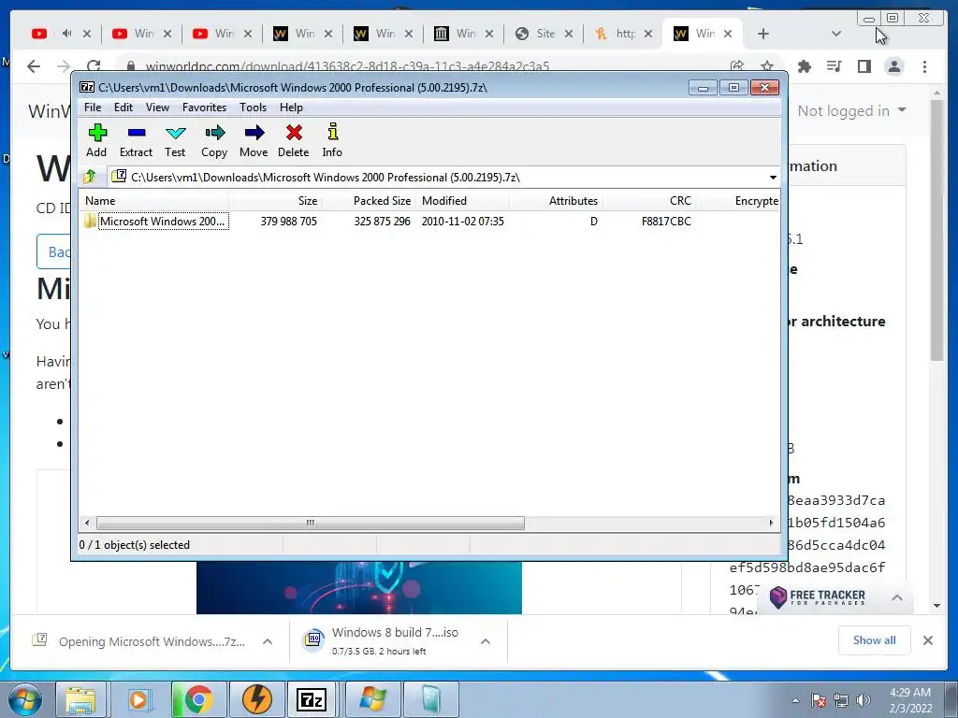Close the Chrome downloads bar
Image resolution: width=958 pixels, height=718 pixels.
(927, 639)
